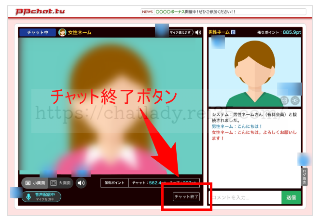Viewport: 320px width, 222px height.
Task: Clear the log with ログ消去 tab
Action: [304, 177]
